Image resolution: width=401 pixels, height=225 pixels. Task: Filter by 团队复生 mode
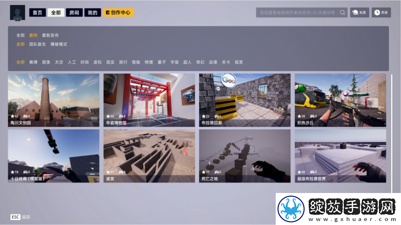(x=37, y=44)
